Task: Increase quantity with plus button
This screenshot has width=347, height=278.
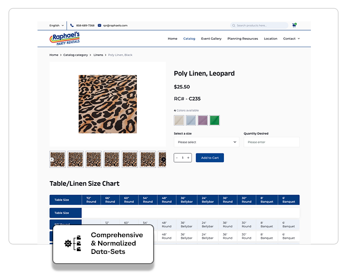Action: click(x=188, y=158)
